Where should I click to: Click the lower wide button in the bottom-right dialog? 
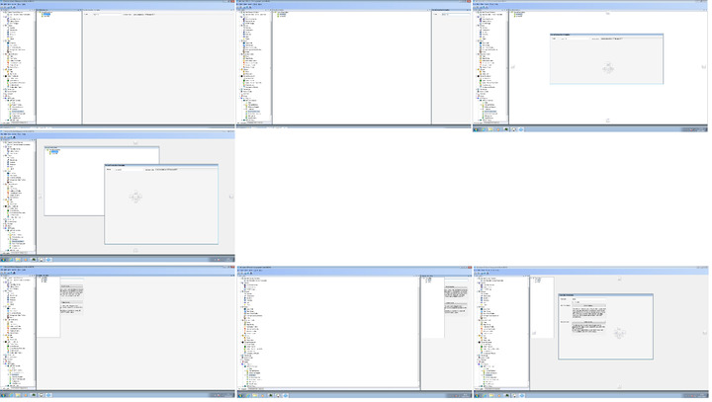click(587, 322)
